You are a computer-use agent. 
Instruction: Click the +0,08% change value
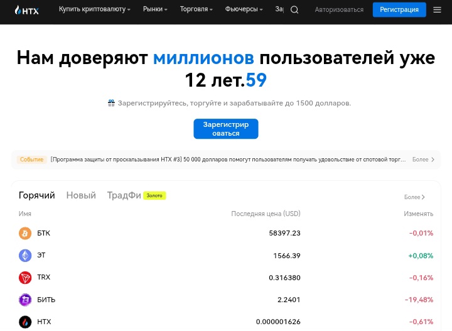pos(421,256)
